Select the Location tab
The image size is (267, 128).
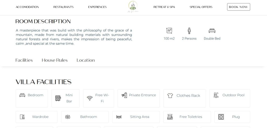point(86,60)
